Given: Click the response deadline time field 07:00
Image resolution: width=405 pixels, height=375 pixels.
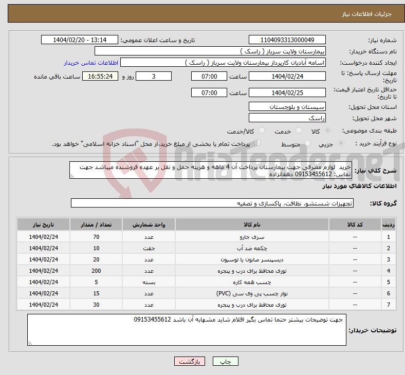Looking at the screenshot, I should click(209, 77).
